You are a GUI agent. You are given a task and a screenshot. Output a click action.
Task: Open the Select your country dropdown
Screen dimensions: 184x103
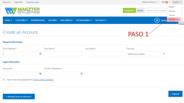point(146,54)
